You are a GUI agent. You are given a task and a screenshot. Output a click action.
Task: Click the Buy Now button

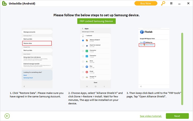(x=146, y=3)
